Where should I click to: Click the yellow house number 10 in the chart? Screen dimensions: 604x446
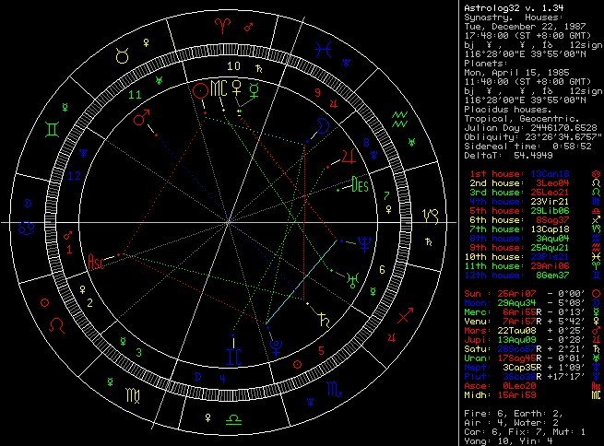click(x=233, y=66)
